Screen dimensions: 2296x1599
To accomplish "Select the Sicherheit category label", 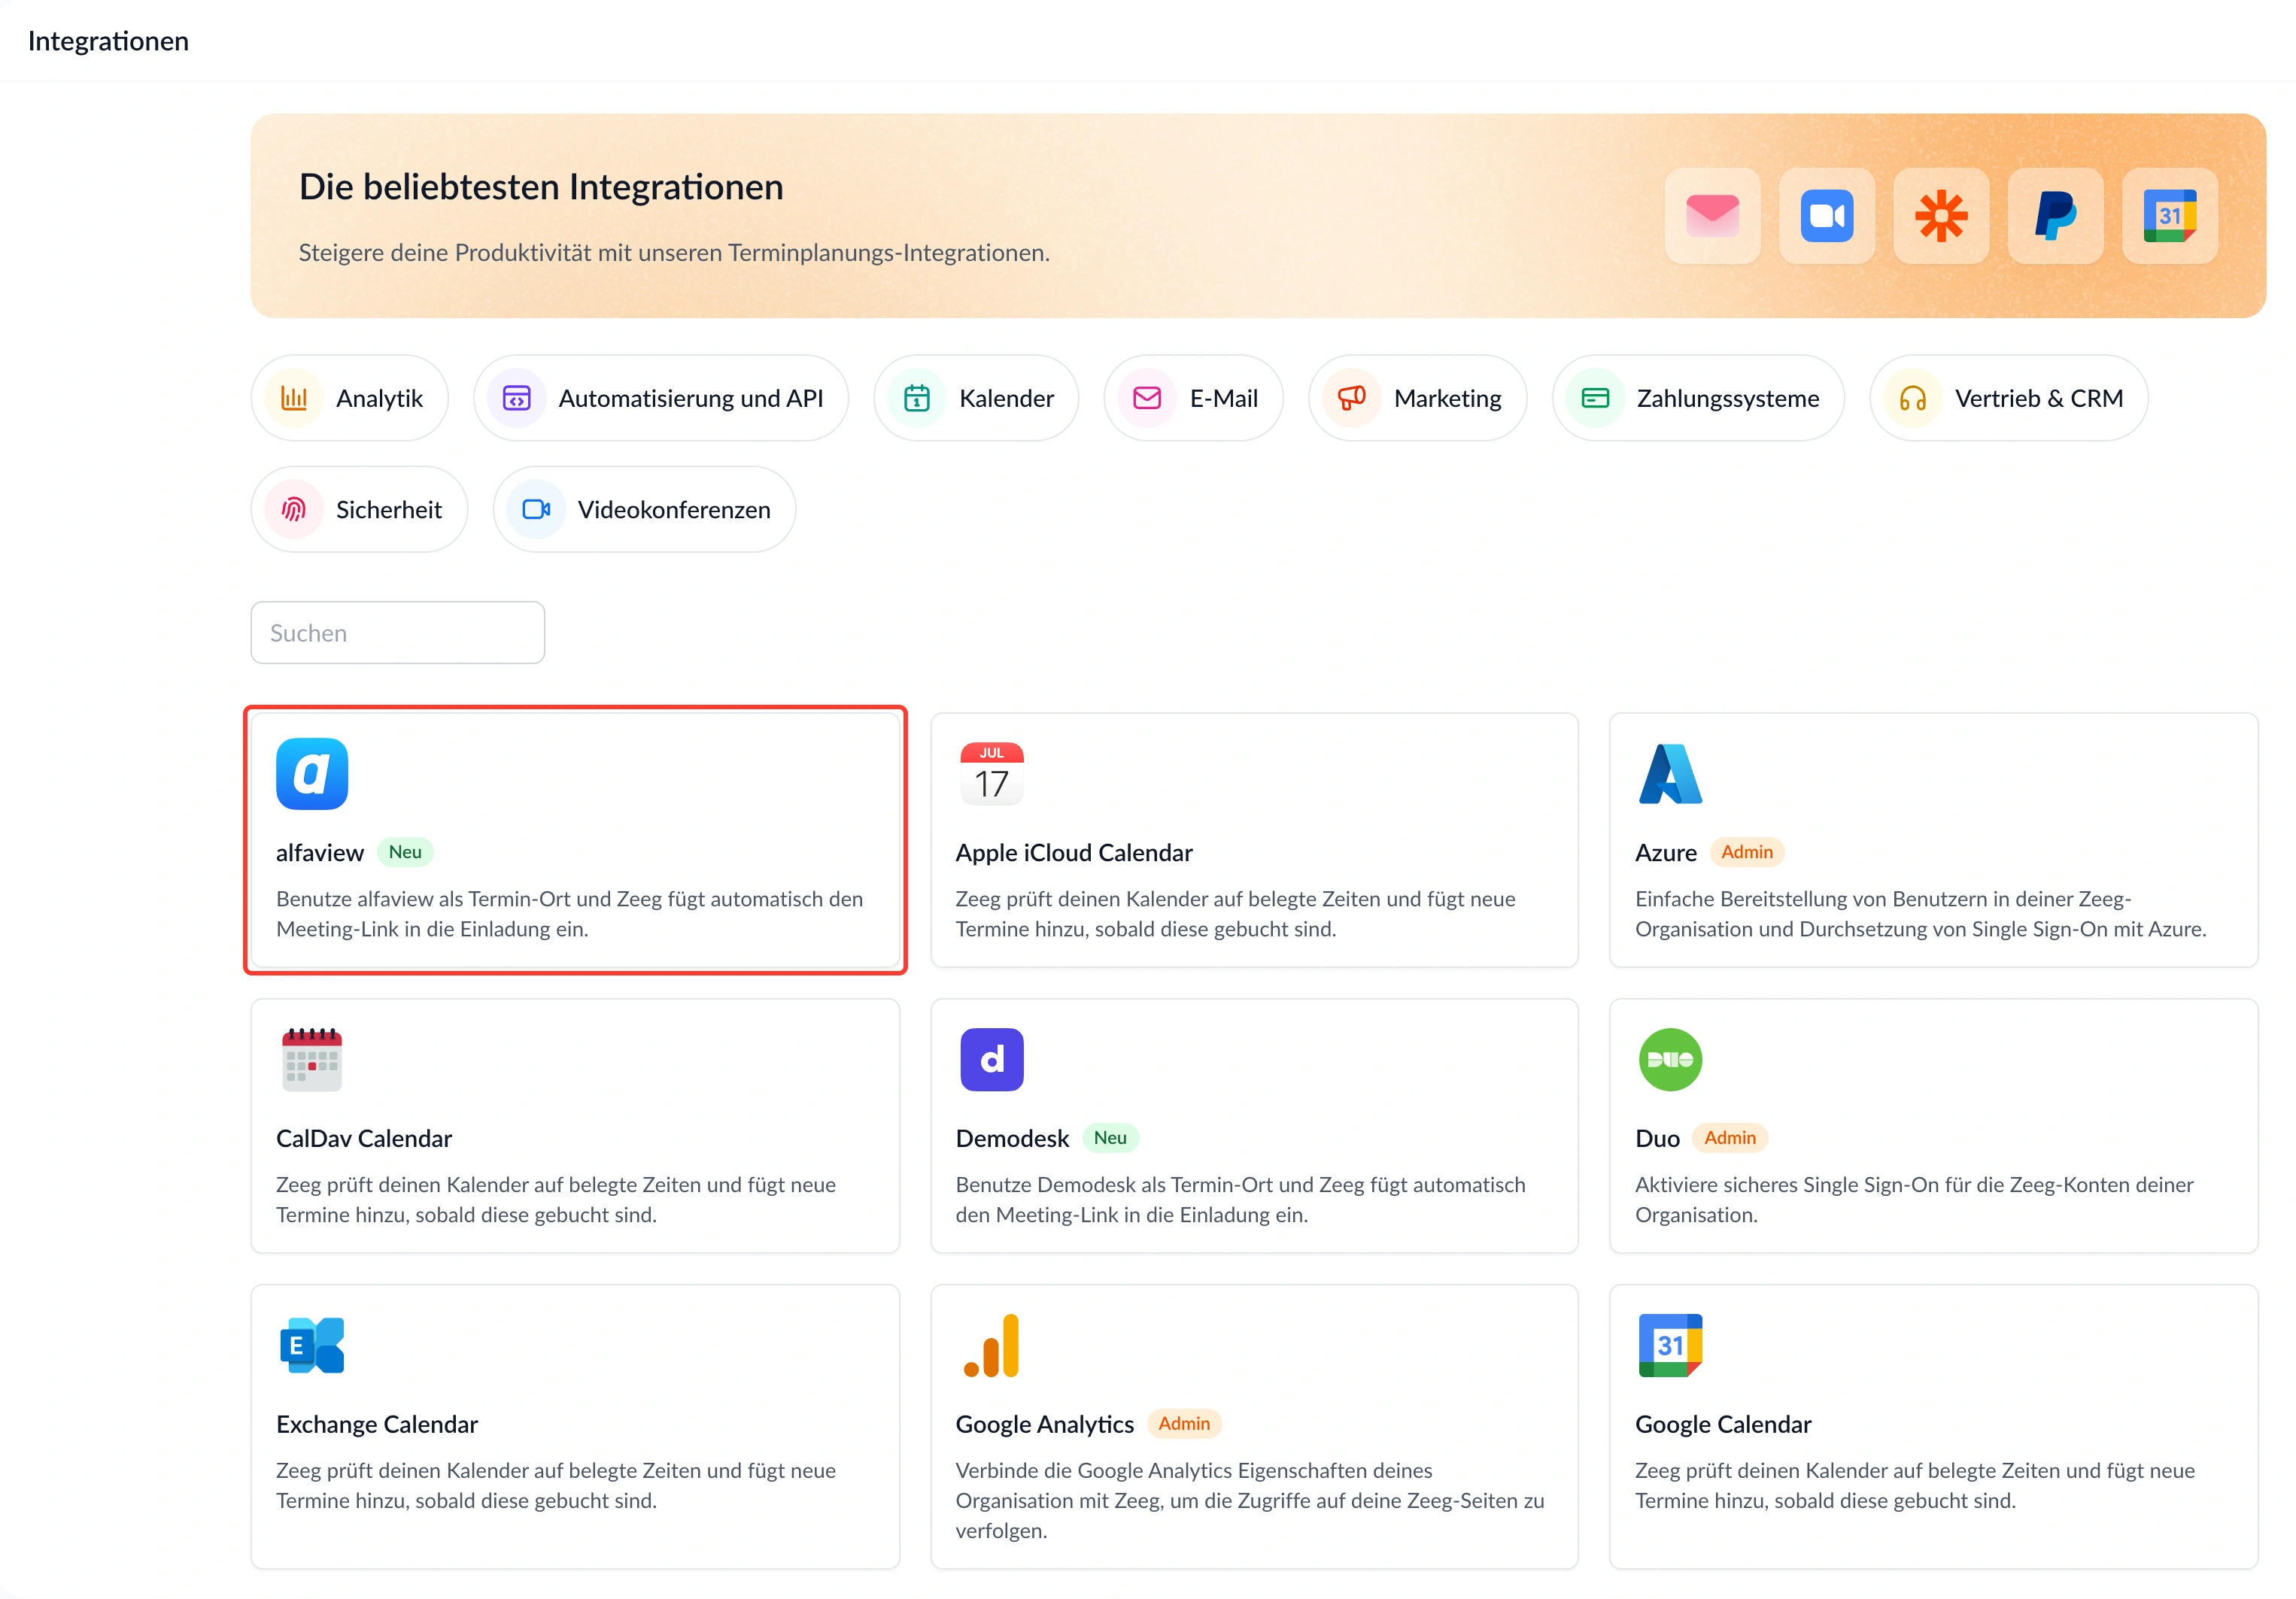I will [x=388, y=510].
